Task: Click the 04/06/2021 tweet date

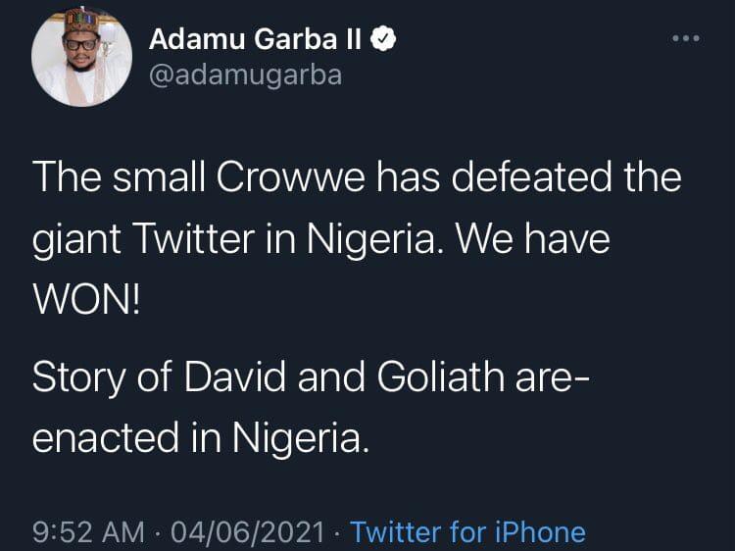Action: (x=247, y=532)
